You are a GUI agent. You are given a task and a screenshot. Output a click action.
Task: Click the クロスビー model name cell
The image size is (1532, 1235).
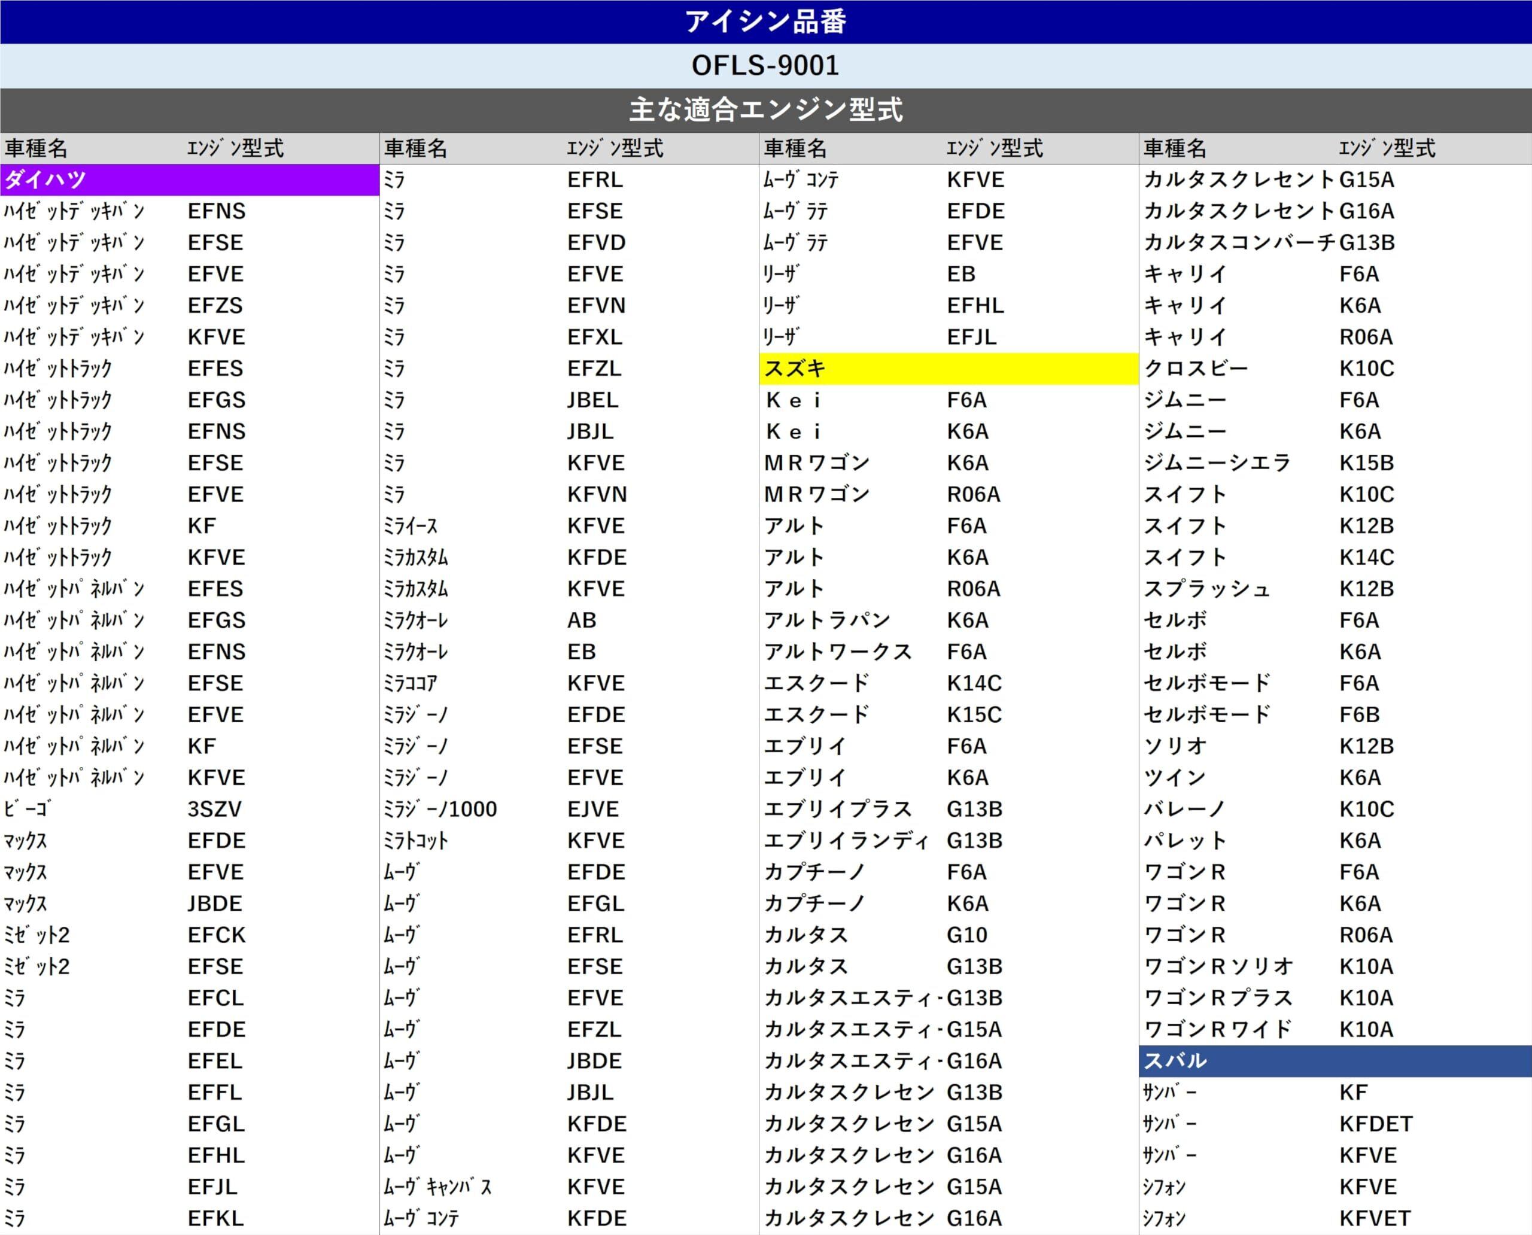1196,369
